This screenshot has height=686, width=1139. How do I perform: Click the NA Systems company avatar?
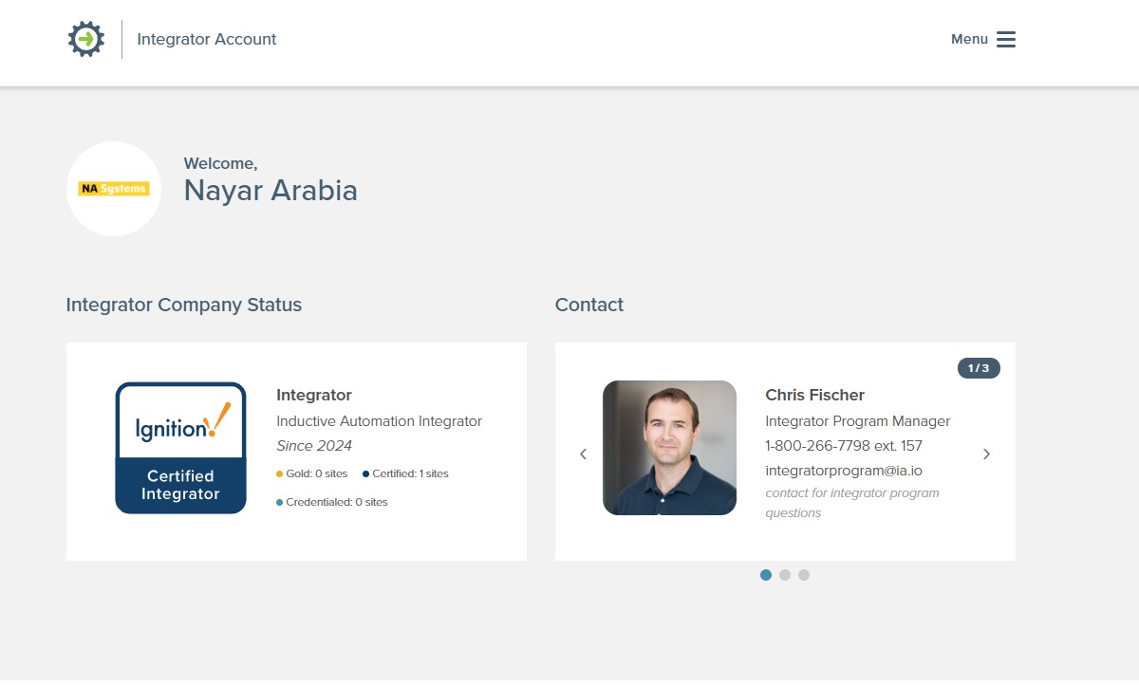coord(114,189)
